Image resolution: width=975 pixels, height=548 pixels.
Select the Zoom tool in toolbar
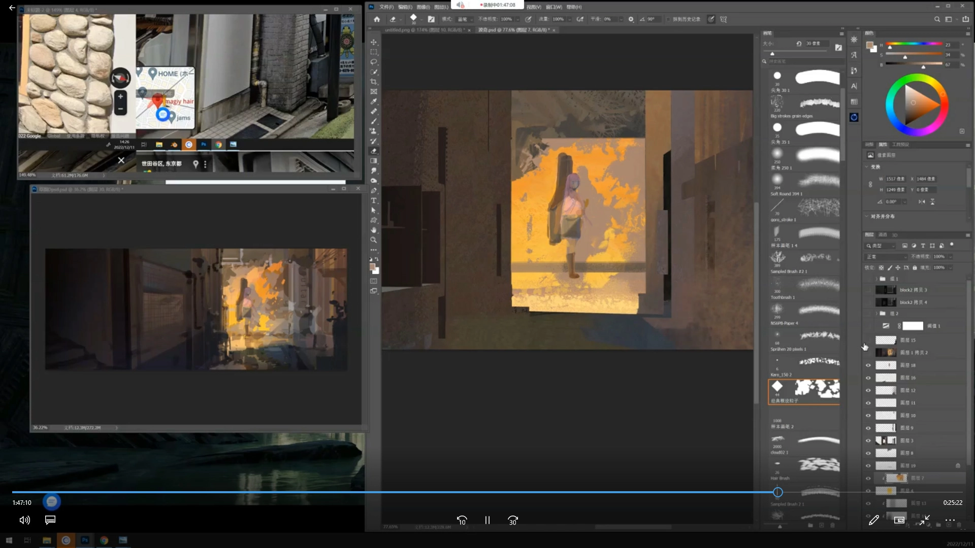pos(374,240)
